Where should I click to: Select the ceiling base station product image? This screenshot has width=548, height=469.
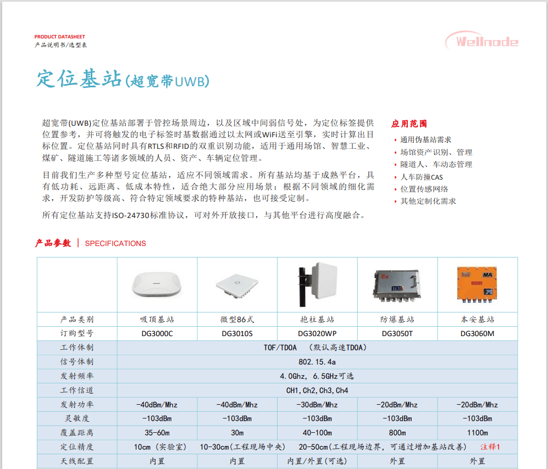point(157,284)
